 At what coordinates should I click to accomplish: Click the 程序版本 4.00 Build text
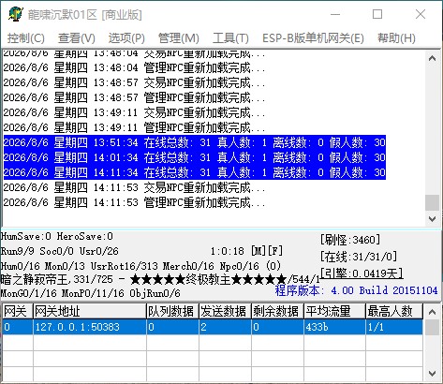[x=356, y=290]
